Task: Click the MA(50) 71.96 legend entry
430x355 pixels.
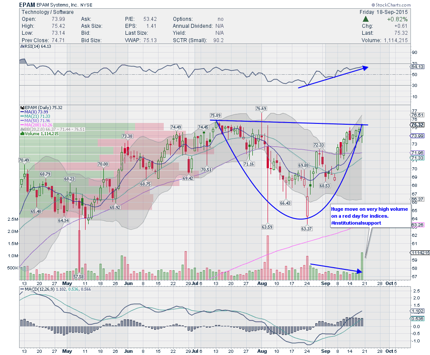Action: tap(35, 121)
